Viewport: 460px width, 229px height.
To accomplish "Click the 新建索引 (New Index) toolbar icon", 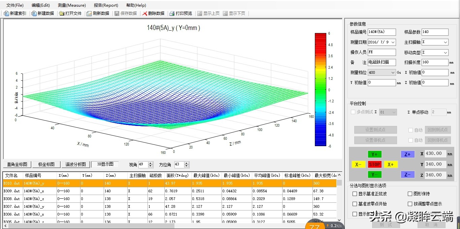I will (x=15, y=13).
